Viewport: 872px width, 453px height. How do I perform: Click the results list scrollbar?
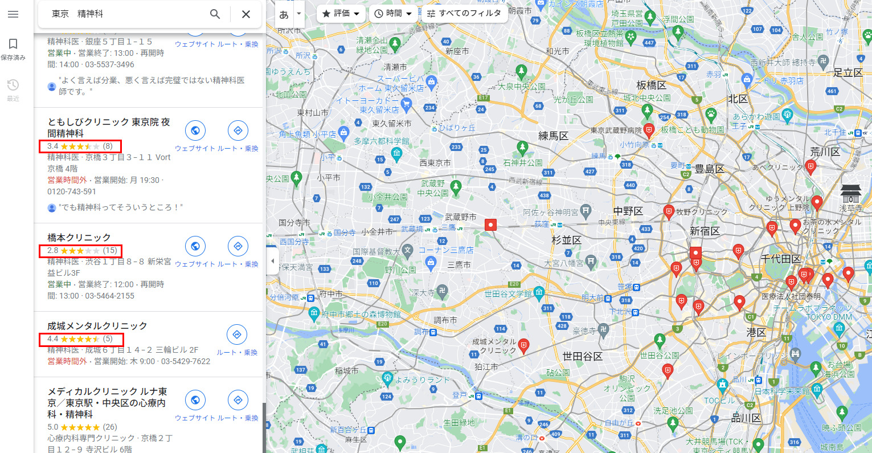tap(264, 427)
